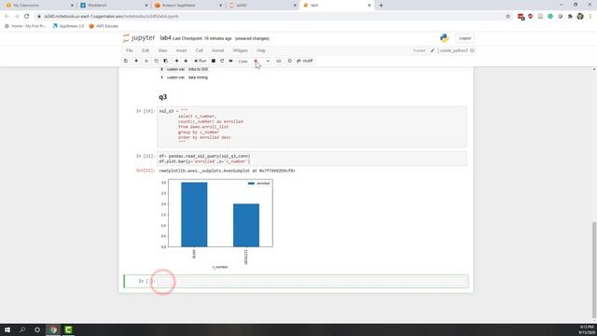Open the Kernel menu
Image resolution: width=597 pixels, height=336 pixels.
click(217, 50)
